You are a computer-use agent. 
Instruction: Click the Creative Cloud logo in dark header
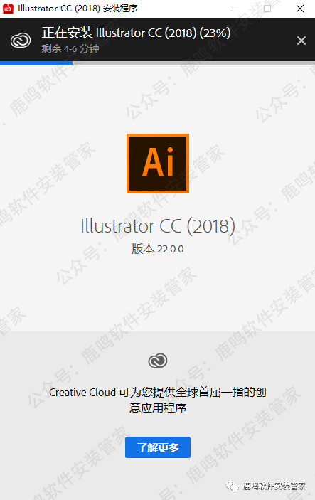pos(21,41)
